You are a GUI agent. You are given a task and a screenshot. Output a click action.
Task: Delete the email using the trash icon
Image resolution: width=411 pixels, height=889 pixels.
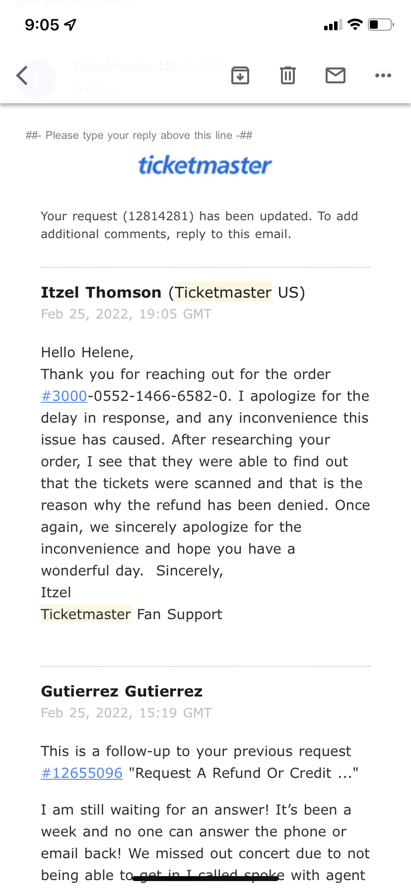click(x=287, y=75)
